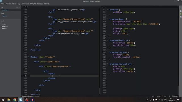Viewport: 182px width, 102px height.
Task: Collapse the span at line 504
Action: [x=28, y=73]
